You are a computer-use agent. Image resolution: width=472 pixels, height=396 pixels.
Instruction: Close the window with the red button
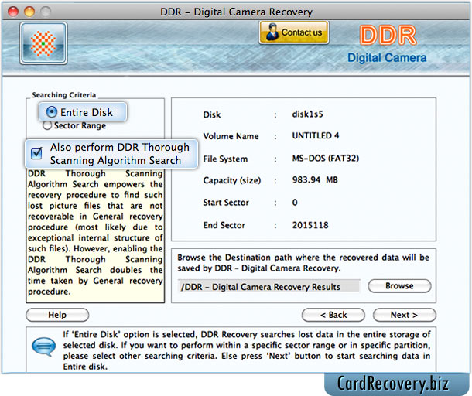(13, 12)
